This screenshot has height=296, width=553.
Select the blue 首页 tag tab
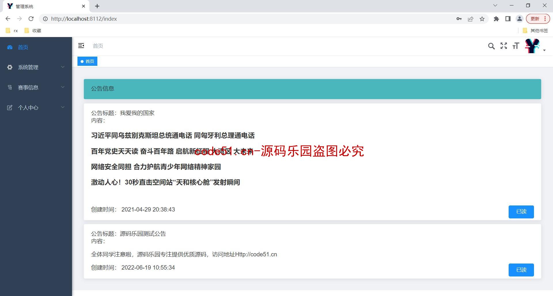87,61
